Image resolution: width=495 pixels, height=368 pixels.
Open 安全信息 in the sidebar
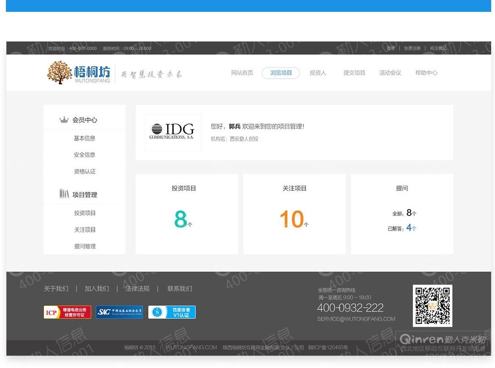(x=84, y=155)
